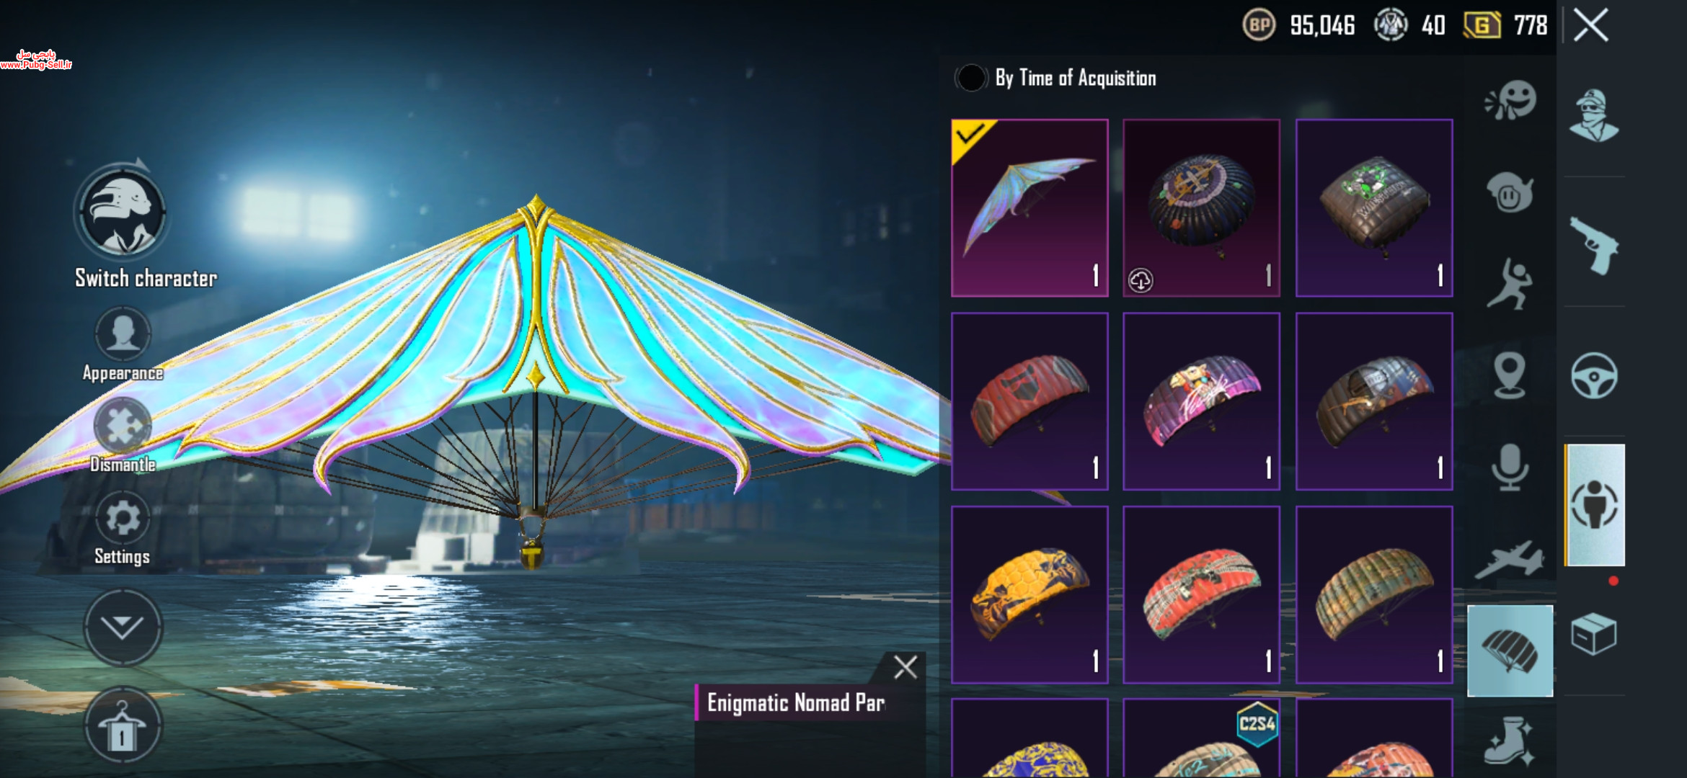
Task: Select the steering wheel vehicle category
Action: pyautogui.click(x=1594, y=375)
